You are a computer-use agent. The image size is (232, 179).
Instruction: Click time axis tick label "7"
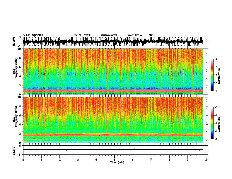pyautogui.click(x=151, y=160)
